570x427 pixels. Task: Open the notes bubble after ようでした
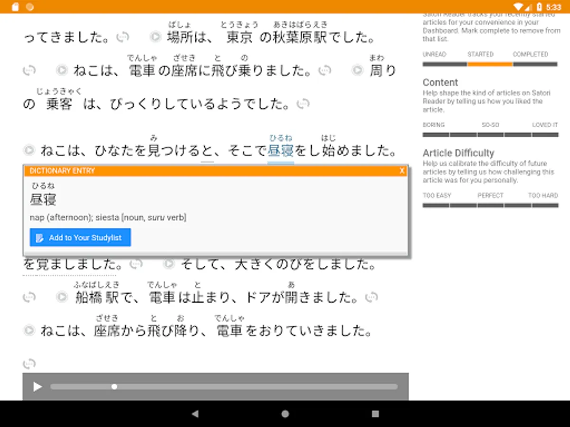click(x=303, y=103)
